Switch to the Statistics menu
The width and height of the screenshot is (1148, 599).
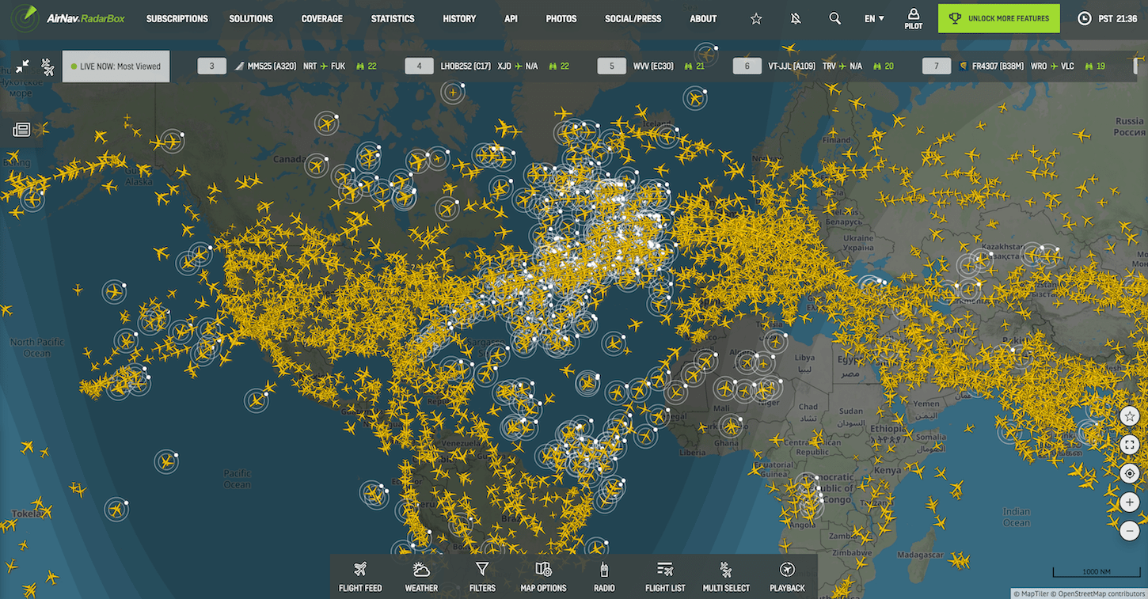coord(393,18)
